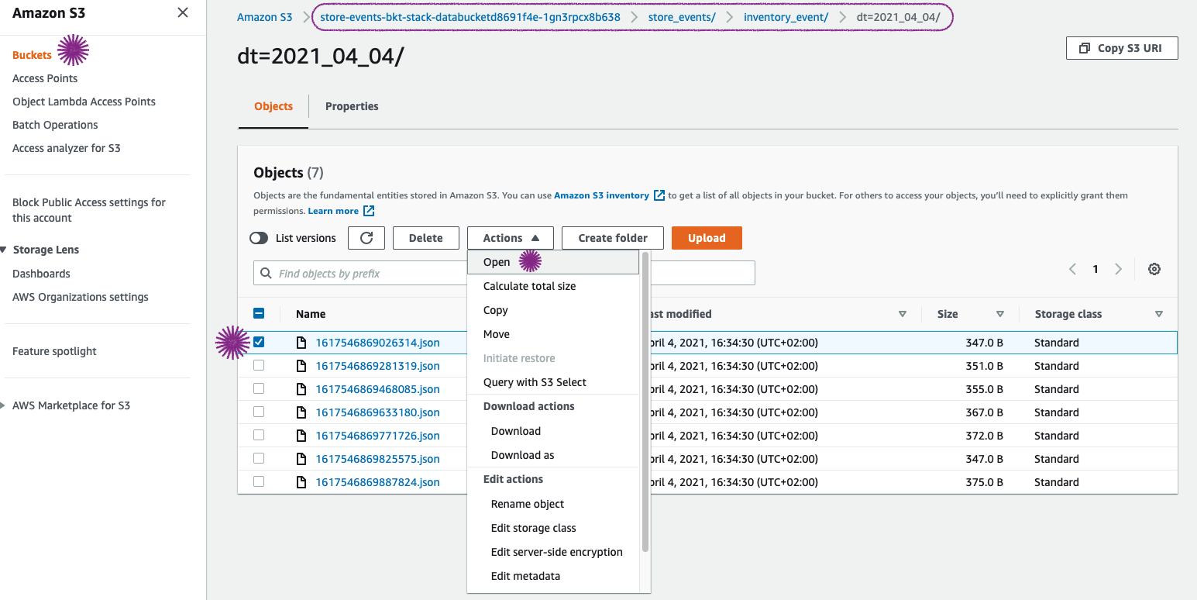Open Feature spotlight in sidebar
Screen dimensions: 1197x600
point(54,351)
